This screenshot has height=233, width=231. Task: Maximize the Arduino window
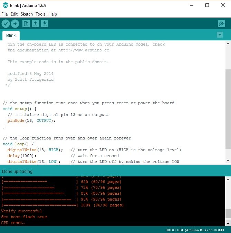(x=207, y=5)
